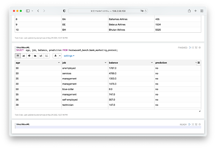The image size is (216, 149).
Task: Switch to table view in the result toolbar
Action: click(x=18, y=56)
